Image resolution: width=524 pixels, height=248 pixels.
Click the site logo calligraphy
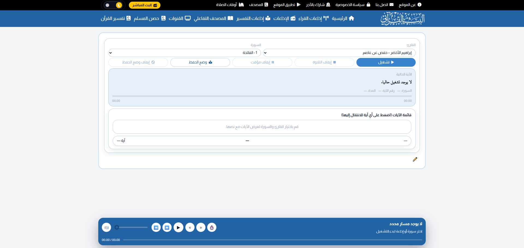click(403, 19)
